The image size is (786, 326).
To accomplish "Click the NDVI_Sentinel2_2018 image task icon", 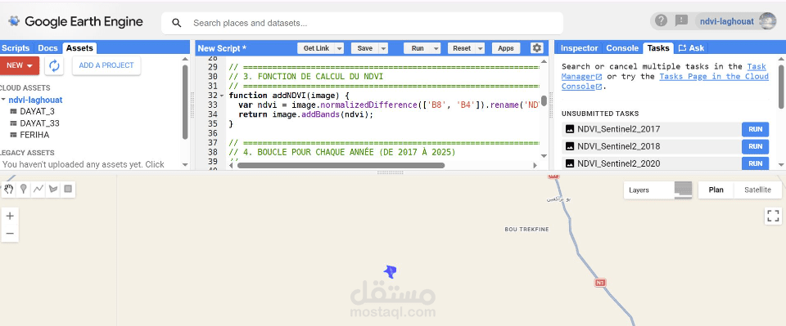I will coord(570,146).
